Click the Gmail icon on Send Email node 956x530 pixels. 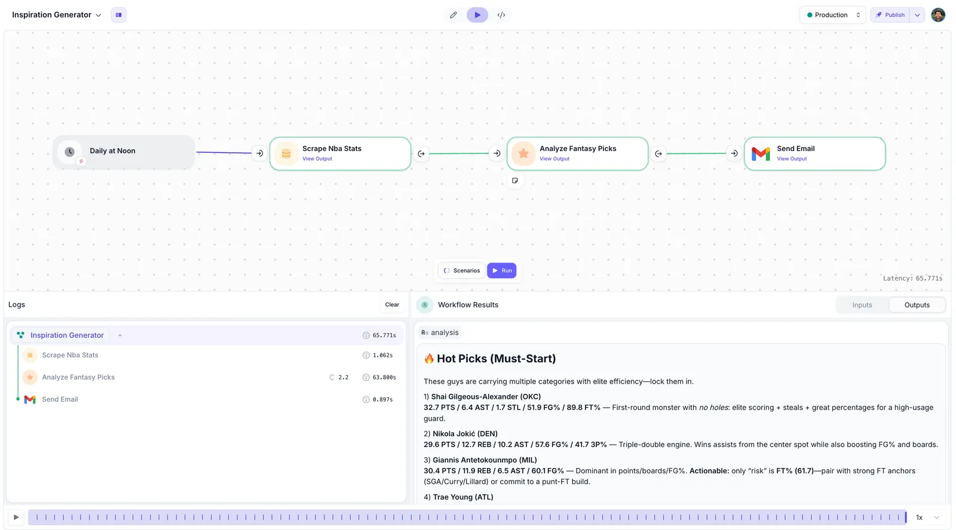[761, 153]
